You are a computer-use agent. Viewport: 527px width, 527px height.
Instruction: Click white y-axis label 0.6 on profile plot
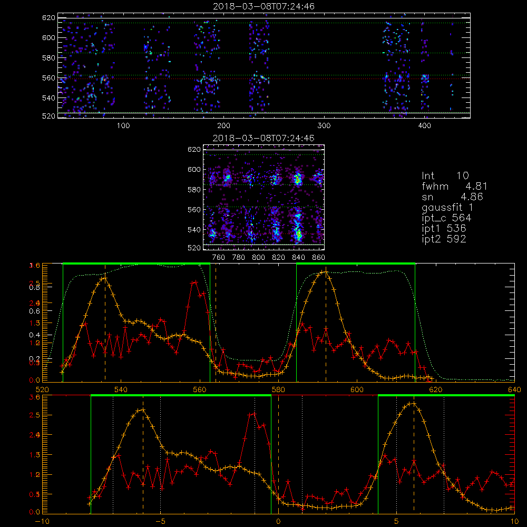coord(35,311)
